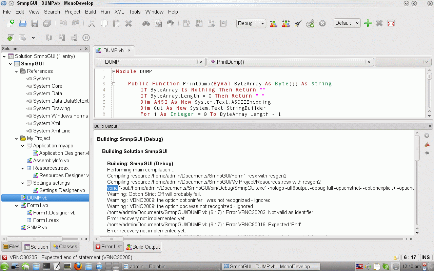Image resolution: width=434 pixels, height=271 pixels.
Task: Open the Tools menu
Action: coord(135,12)
